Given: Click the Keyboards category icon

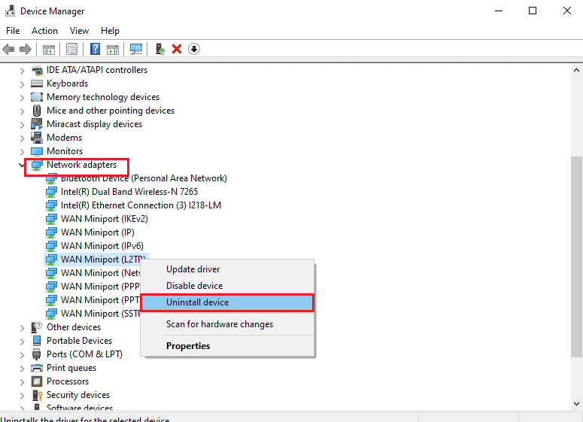Looking at the screenshot, I should pyautogui.click(x=37, y=83).
